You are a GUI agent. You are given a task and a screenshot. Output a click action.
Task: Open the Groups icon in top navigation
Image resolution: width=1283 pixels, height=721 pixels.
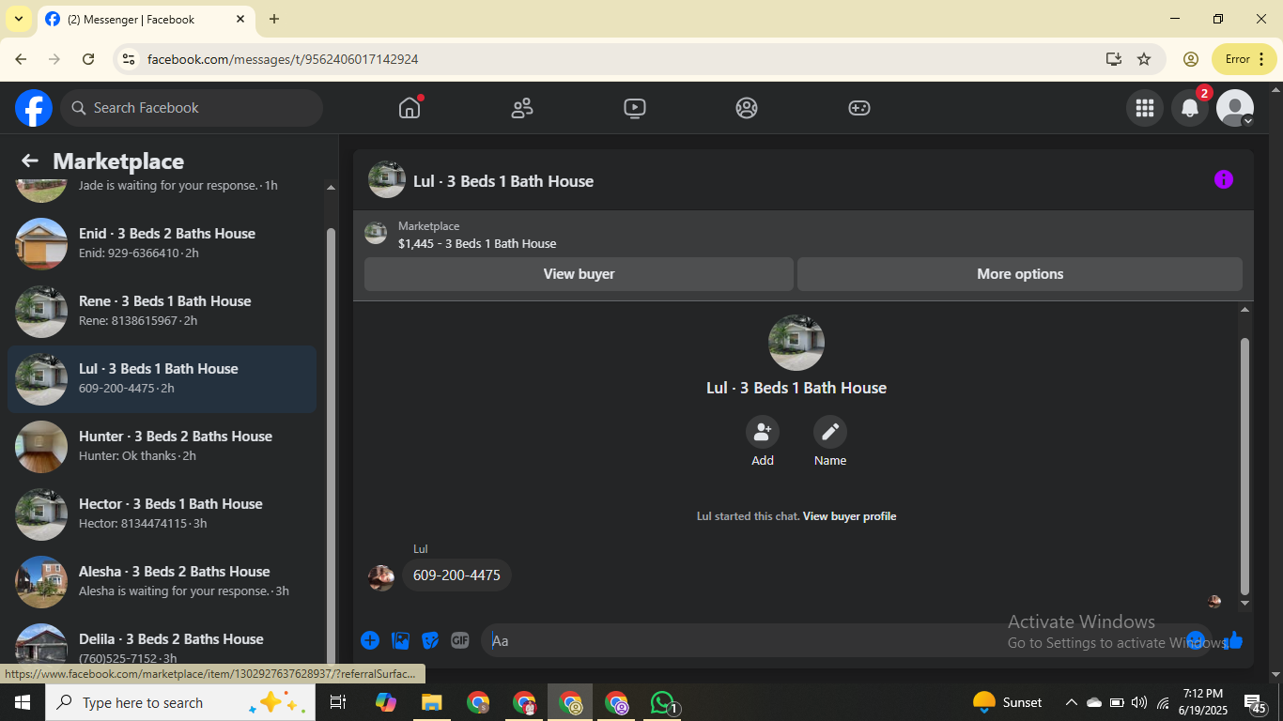coord(747,108)
